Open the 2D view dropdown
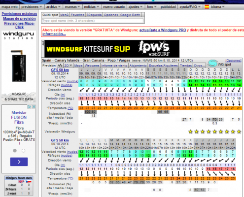Image resolution: width=244 pixels, height=197 pixels. pyautogui.click(x=68, y=66)
